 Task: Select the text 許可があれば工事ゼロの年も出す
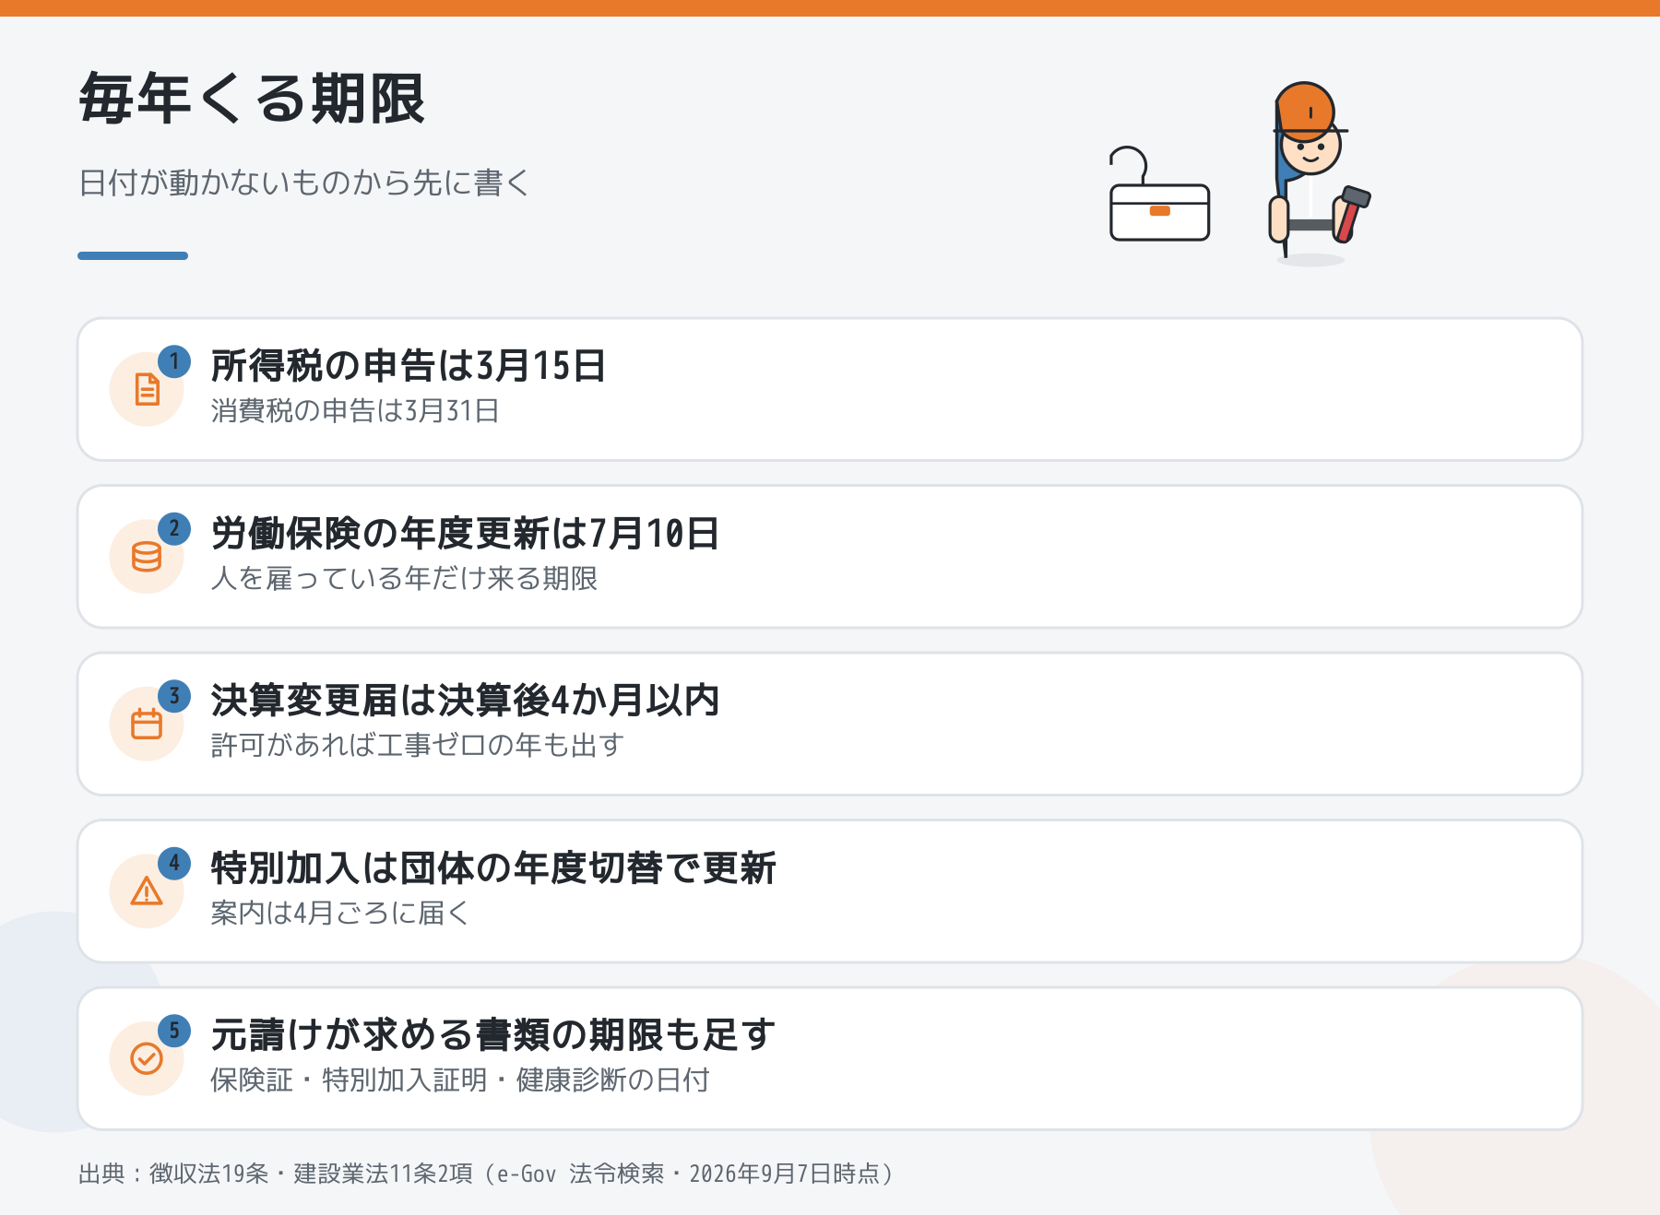tap(418, 745)
